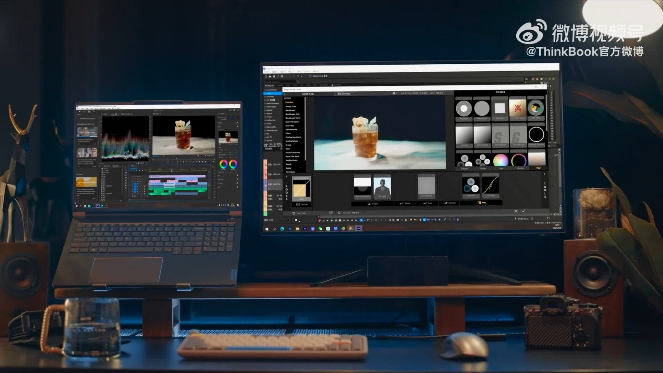Expand the SCOPES panel arrow
Viewport: 663px width, 373px height.
[x=285, y=94]
